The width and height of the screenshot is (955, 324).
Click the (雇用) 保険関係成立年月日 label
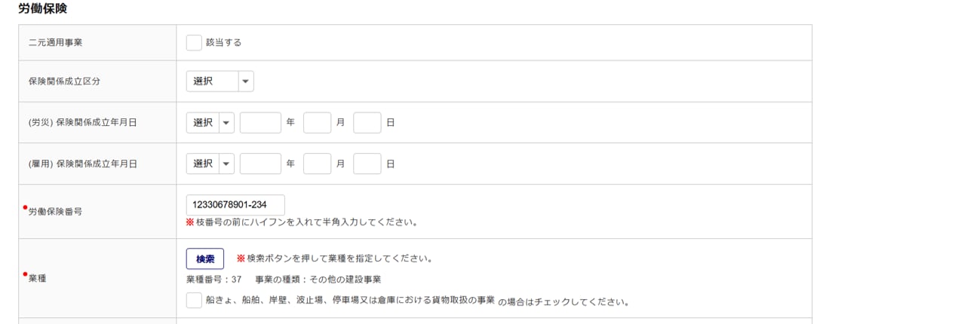tap(82, 164)
